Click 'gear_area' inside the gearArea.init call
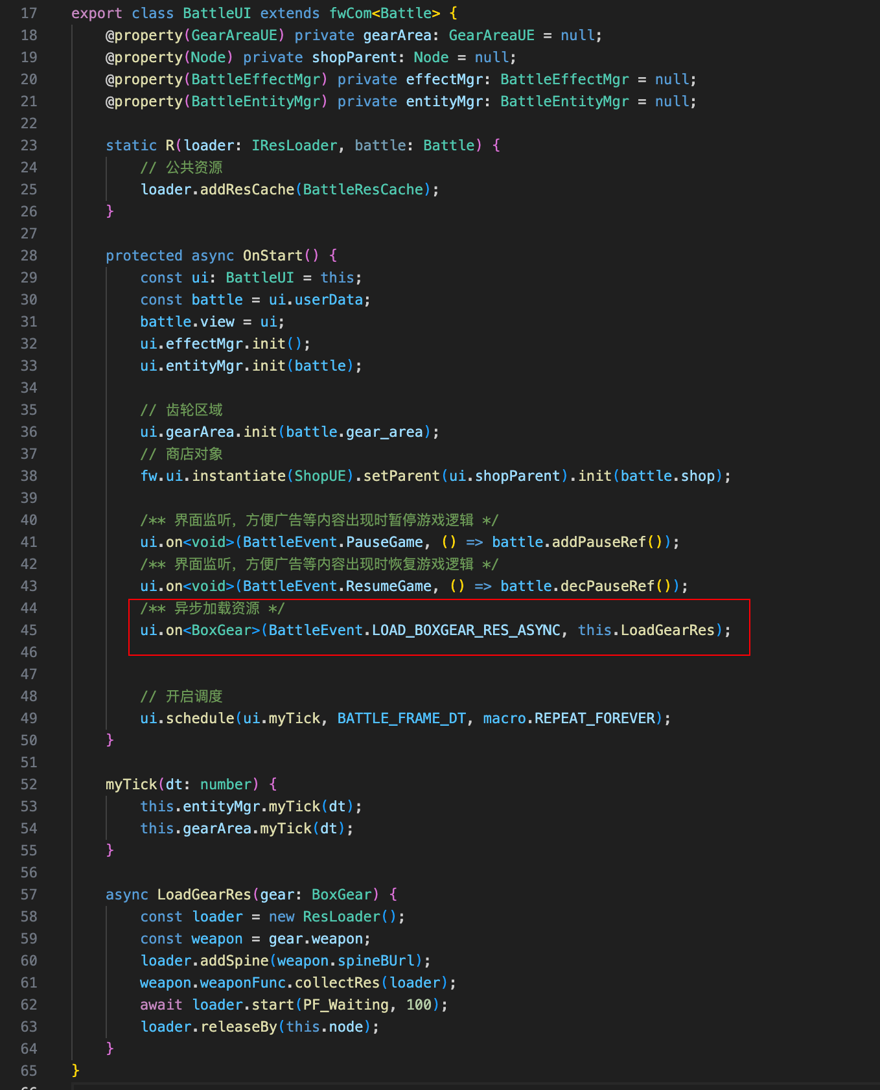This screenshot has height=1090, width=880. coord(384,432)
